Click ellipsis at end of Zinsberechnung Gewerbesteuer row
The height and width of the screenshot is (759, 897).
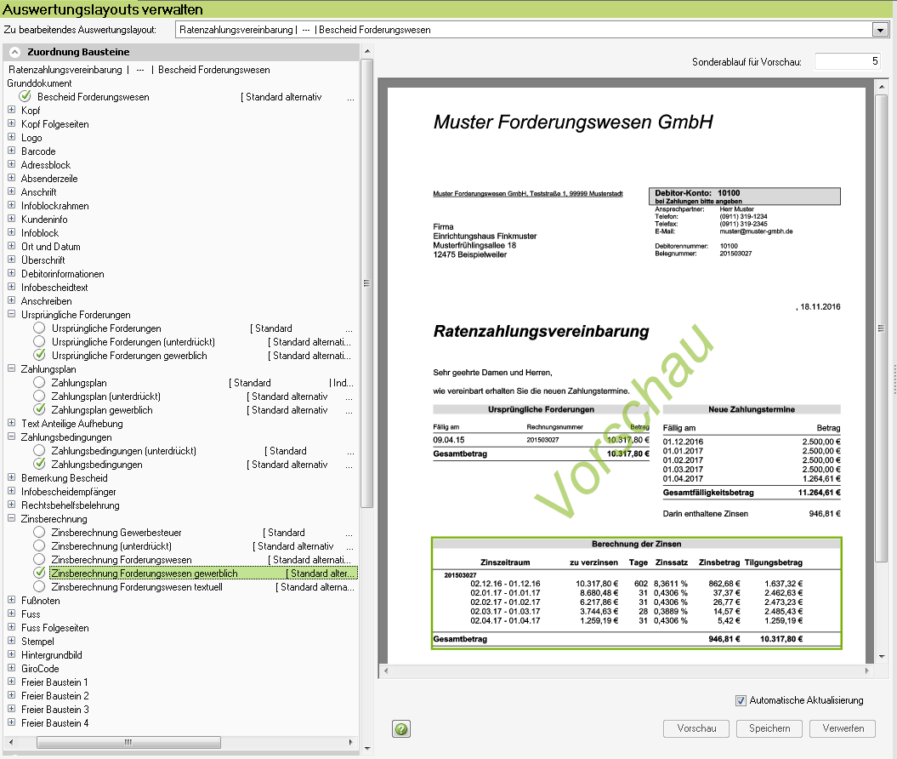[x=349, y=533]
